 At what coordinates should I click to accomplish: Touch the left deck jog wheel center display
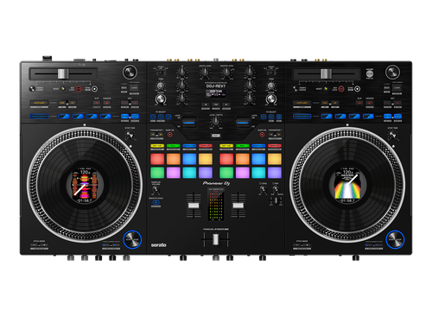tap(85, 185)
